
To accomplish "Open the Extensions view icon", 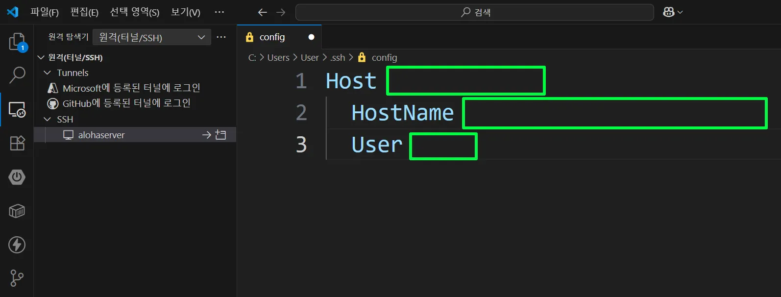I will (17, 143).
